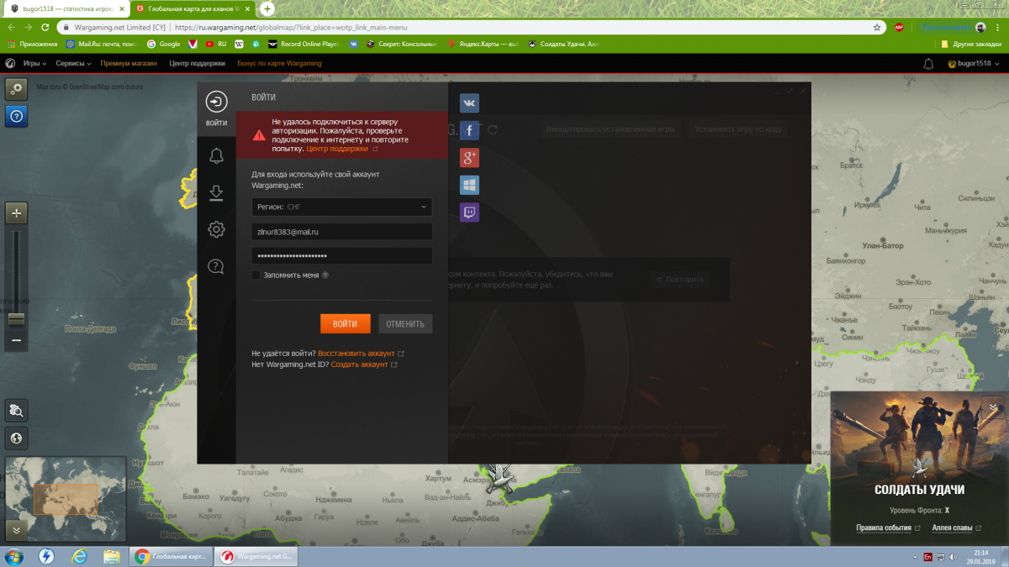This screenshot has height=567, width=1009.
Task: Open the Google bookmark
Action: point(164,44)
